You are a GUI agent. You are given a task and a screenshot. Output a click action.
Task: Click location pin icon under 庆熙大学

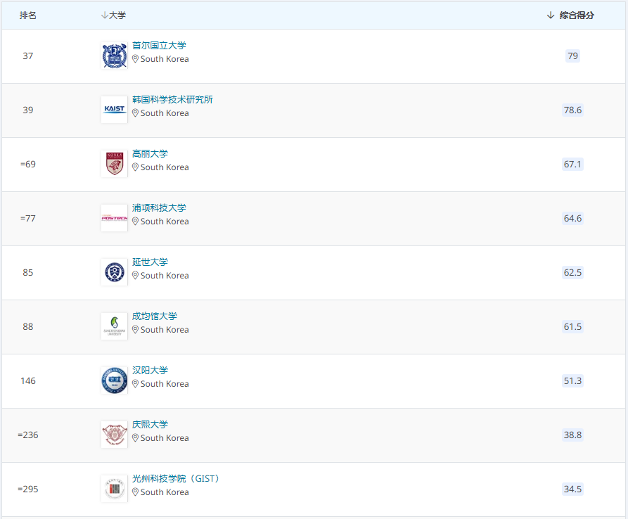pos(135,437)
